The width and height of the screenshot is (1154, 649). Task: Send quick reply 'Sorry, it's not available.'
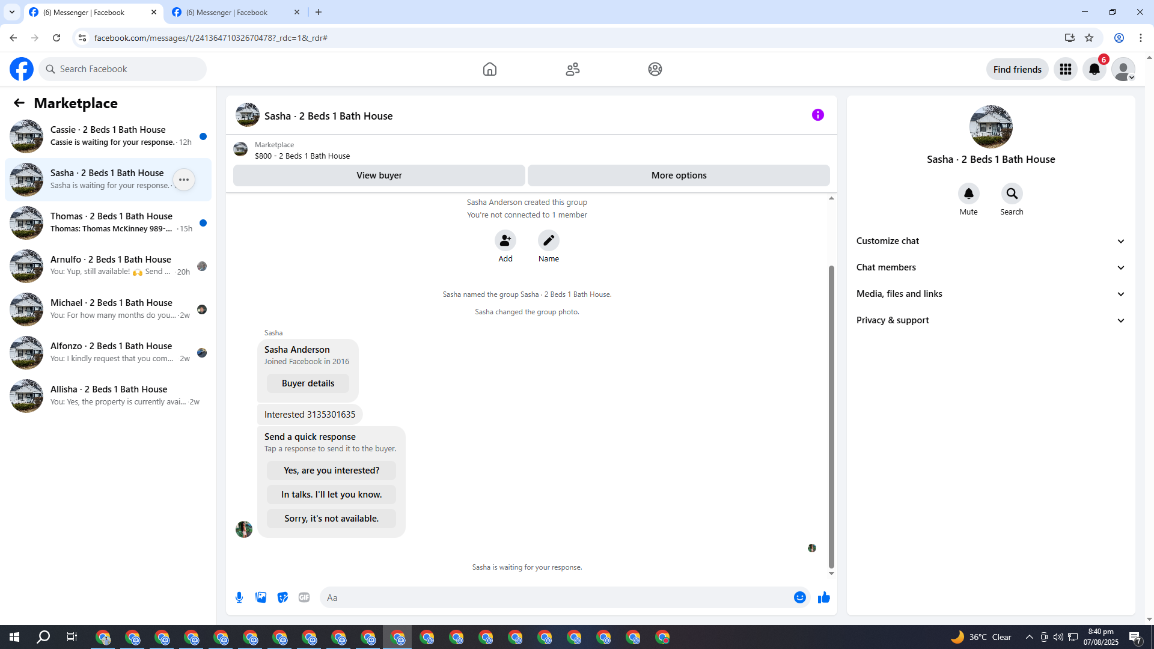(x=332, y=519)
